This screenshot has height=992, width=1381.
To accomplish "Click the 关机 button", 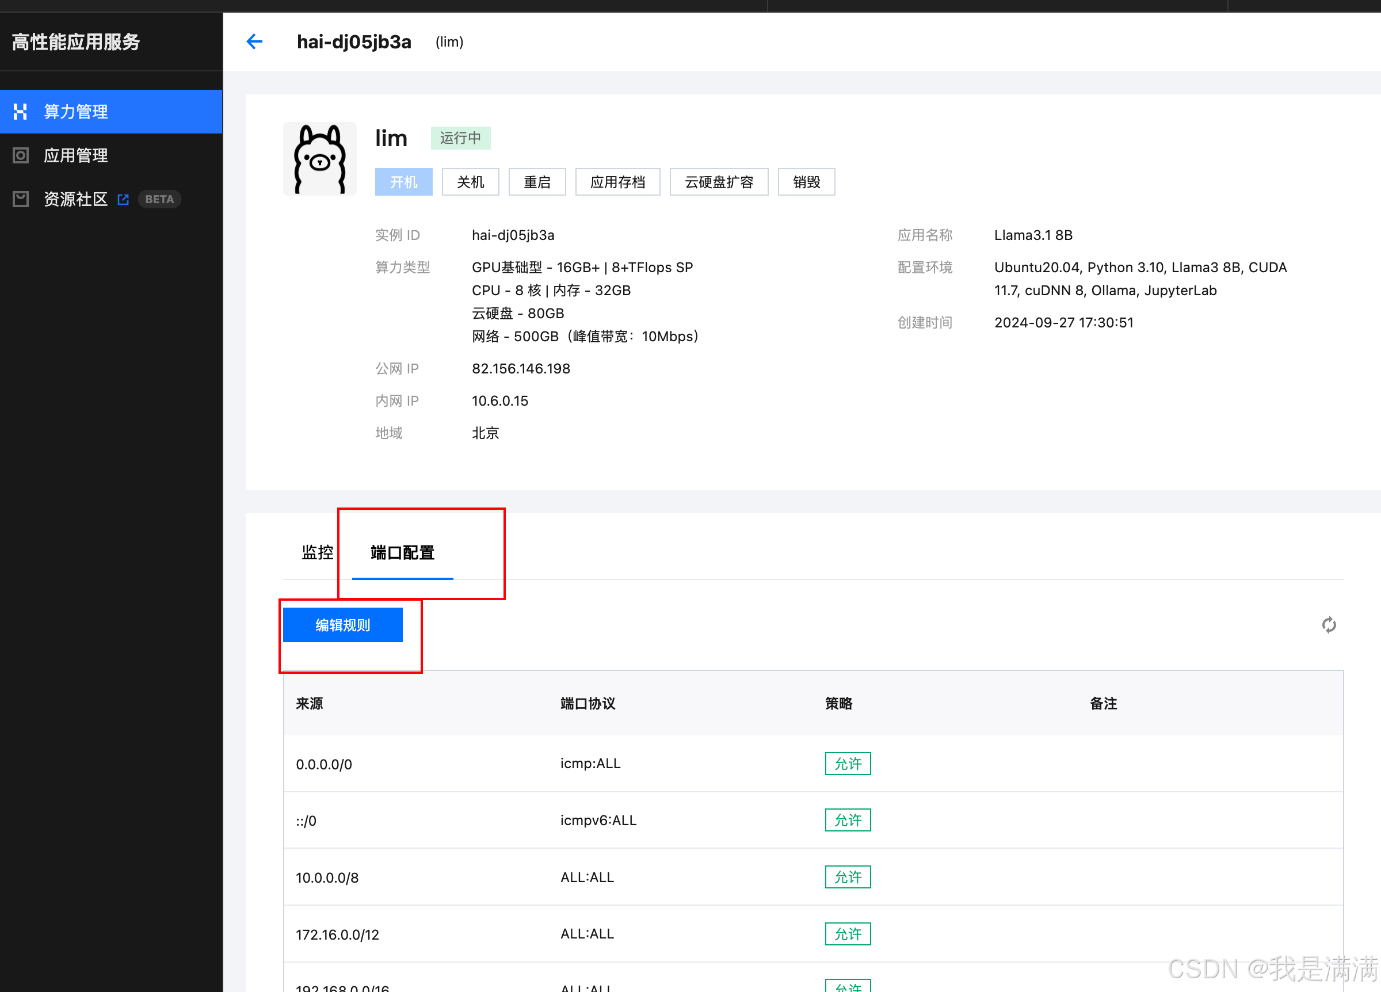I will [470, 182].
